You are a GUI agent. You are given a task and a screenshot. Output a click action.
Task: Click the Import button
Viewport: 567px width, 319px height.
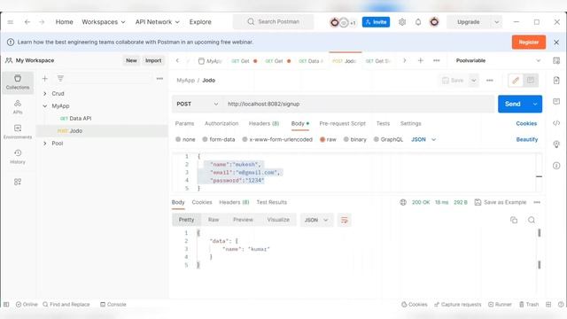pos(153,61)
